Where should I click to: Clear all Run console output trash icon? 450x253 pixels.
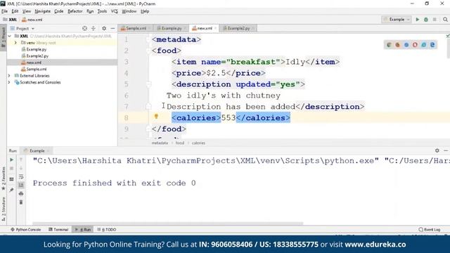point(21,202)
